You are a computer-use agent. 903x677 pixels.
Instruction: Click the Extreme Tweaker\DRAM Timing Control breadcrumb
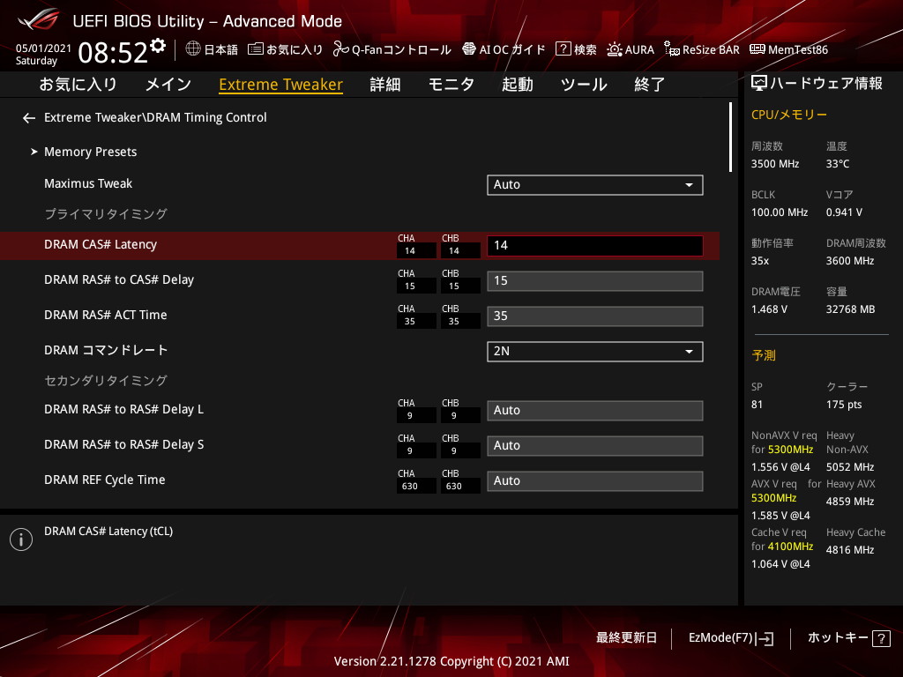[x=155, y=117]
